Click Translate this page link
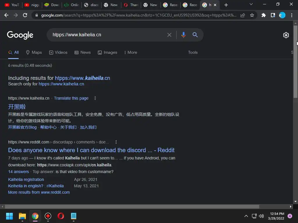 click(x=71, y=98)
